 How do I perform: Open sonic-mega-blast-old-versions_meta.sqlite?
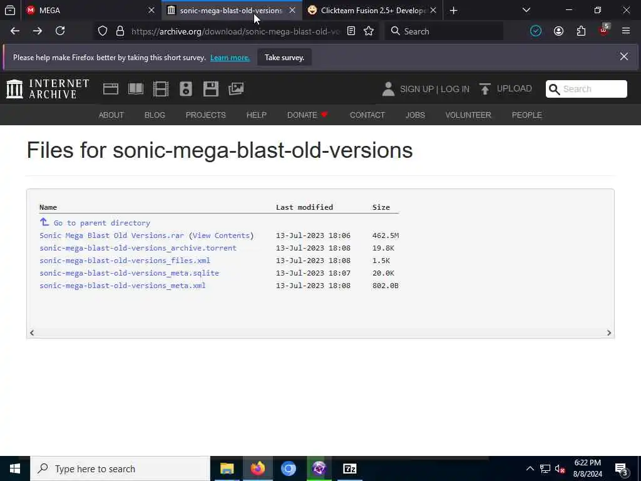click(129, 273)
